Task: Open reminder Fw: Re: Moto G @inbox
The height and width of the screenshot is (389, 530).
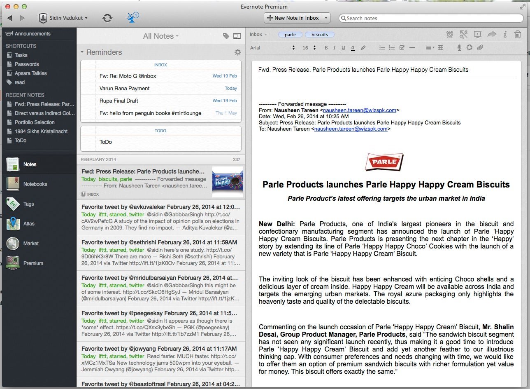Action: click(x=160, y=76)
